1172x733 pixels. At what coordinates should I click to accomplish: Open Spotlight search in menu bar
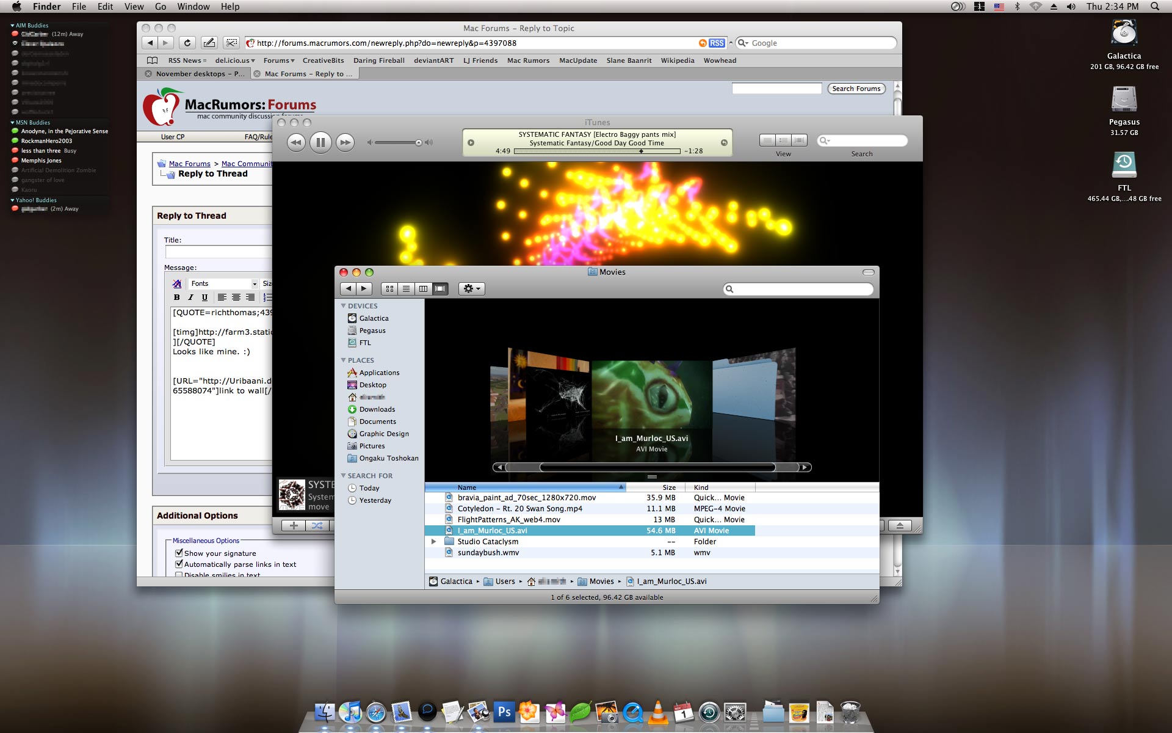click(x=1154, y=7)
